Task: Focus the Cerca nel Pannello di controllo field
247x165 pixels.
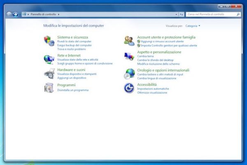Action: coord(210,14)
